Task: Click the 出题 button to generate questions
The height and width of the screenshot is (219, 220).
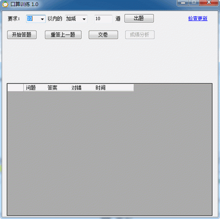Action: pos(139,19)
